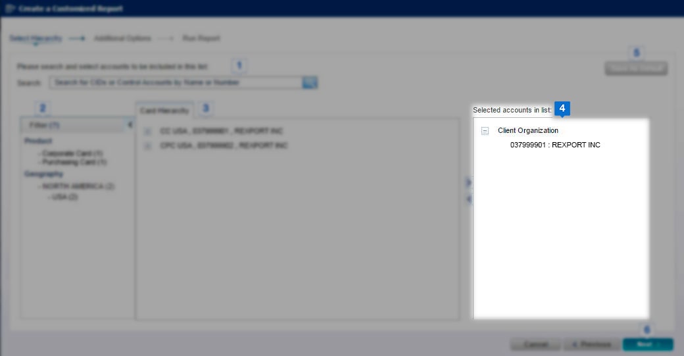Open the Card Hierarchy tab
684x356 pixels.
164,111
